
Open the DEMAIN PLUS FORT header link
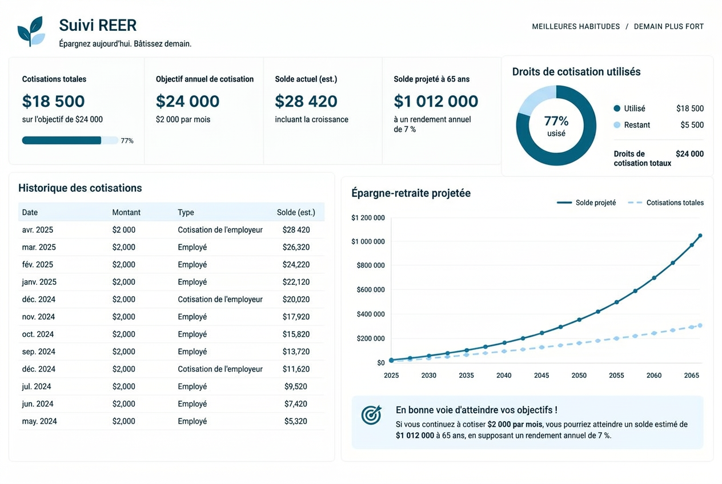click(669, 26)
